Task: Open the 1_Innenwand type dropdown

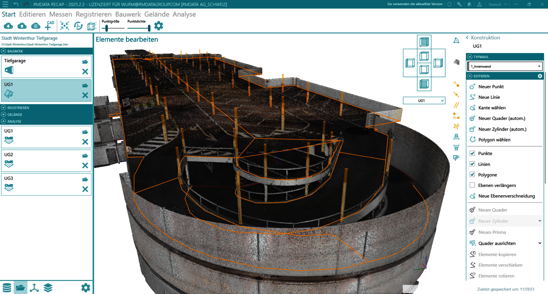Action: (x=505, y=66)
